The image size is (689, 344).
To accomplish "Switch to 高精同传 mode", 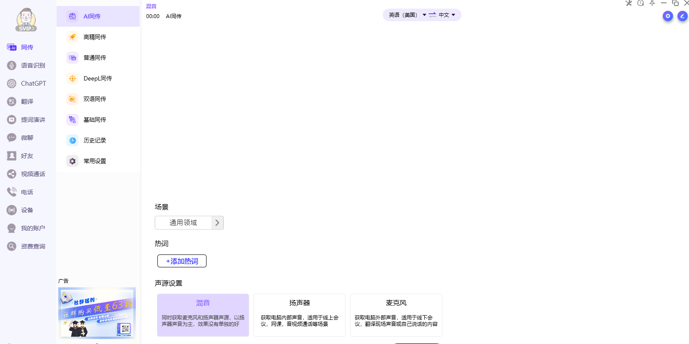I will click(x=95, y=37).
